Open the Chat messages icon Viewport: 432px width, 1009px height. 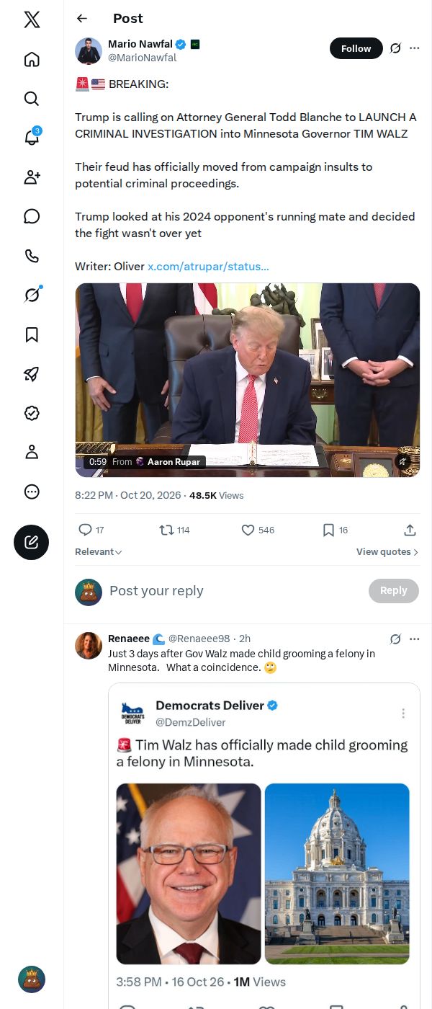click(x=32, y=216)
